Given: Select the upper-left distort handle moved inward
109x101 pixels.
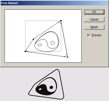Looking at the screenshot, I should (x=33, y=39).
